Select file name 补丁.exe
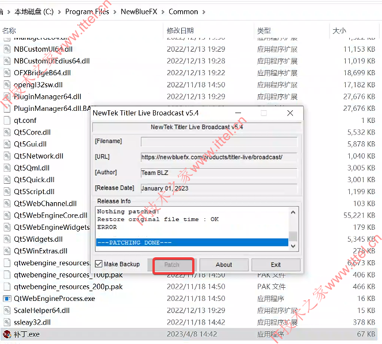Image resolution: width=382 pixels, height=344 pixels. pos(26,334)
